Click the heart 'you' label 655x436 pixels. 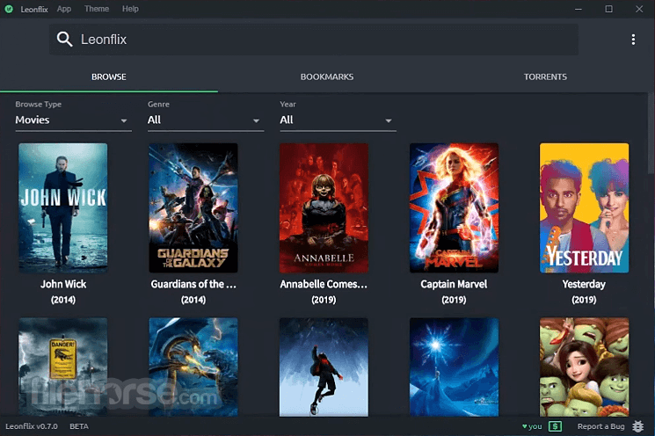[x=532, y=426]
